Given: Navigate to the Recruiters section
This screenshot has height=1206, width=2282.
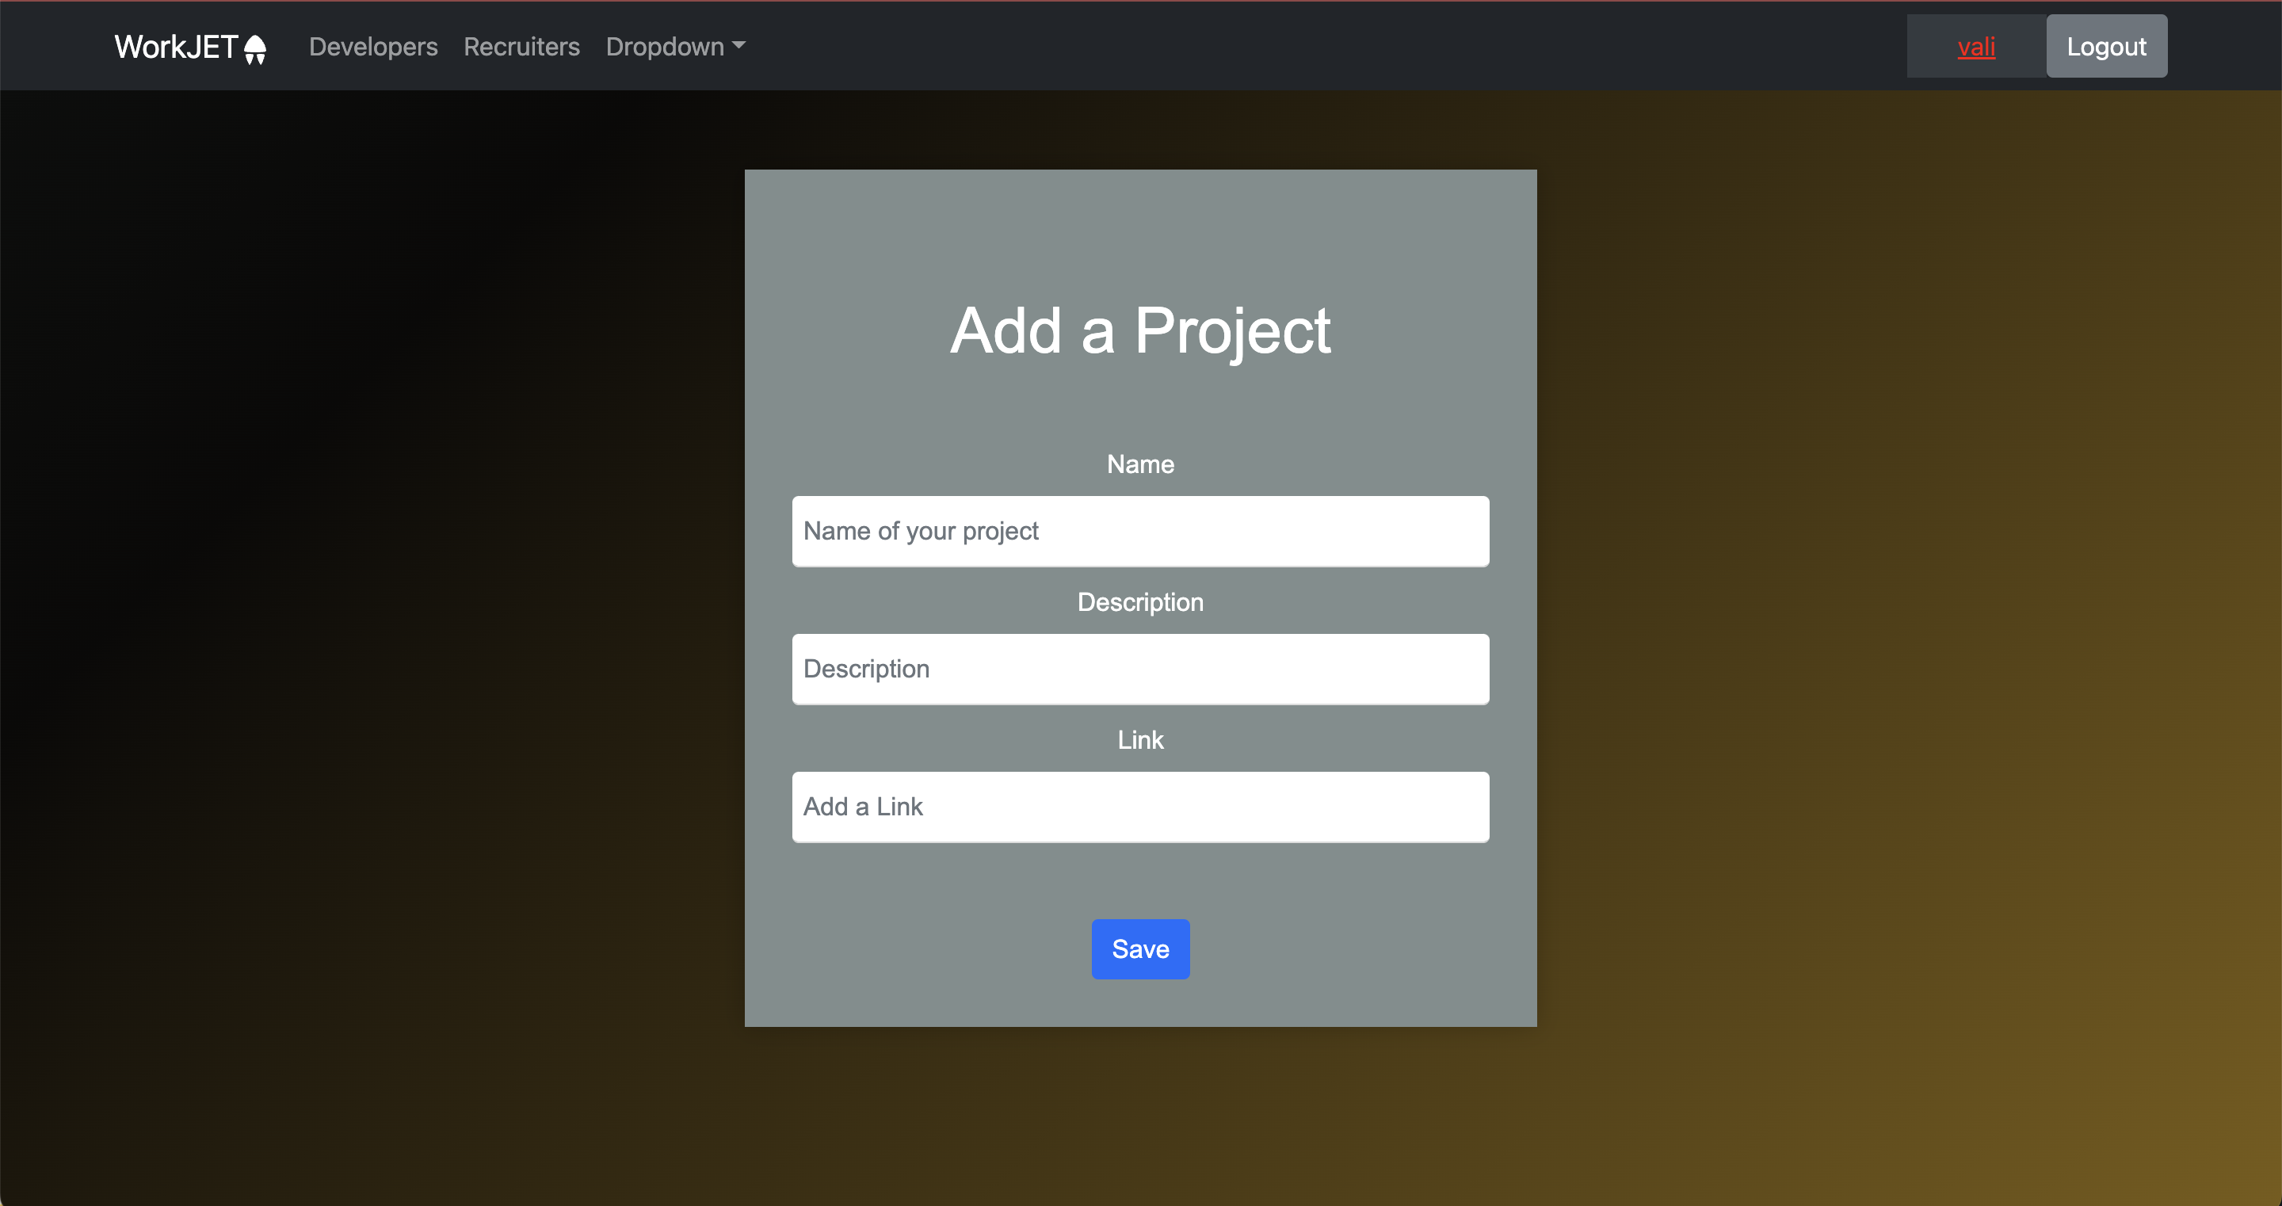Looking at the screenshot, I should 521,46.
